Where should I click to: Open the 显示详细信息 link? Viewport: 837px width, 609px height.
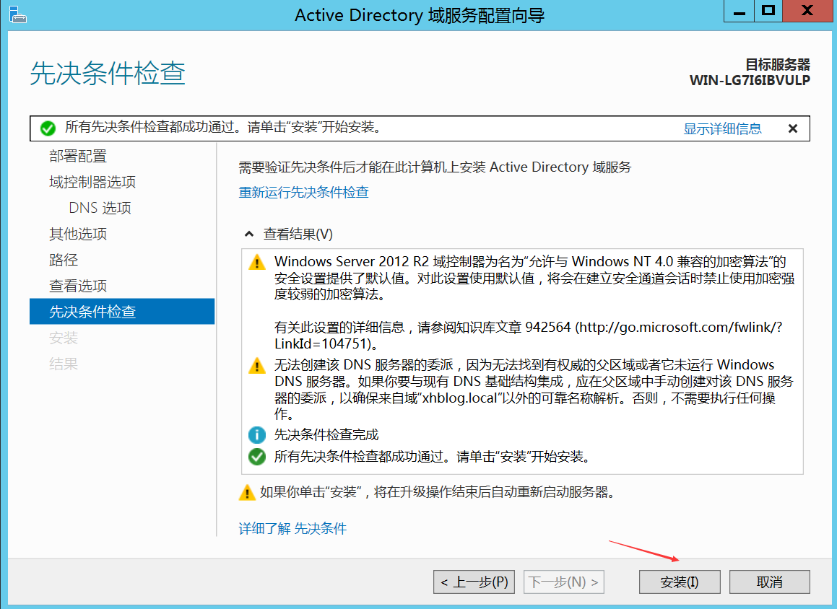click(722, 128)
